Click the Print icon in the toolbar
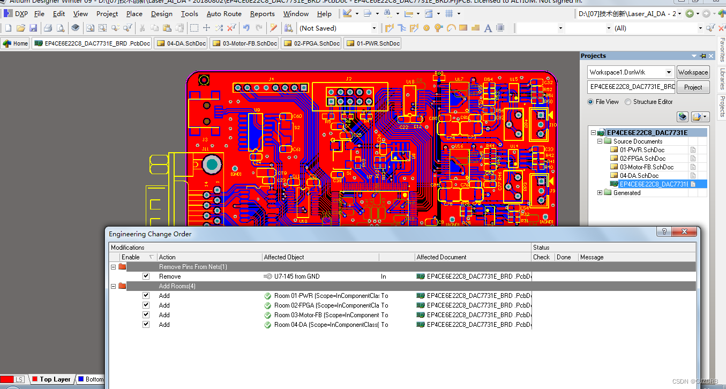 [x=47, y=28]
